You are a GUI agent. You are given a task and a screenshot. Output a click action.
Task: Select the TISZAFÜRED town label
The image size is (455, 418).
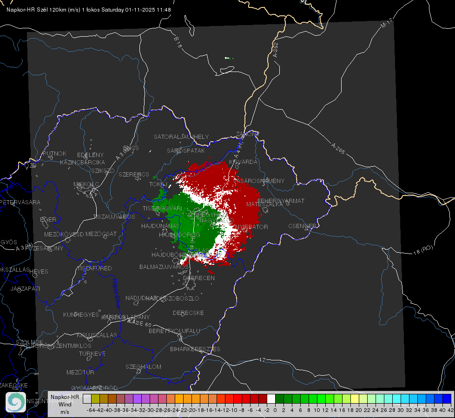[x=94, y=268]
